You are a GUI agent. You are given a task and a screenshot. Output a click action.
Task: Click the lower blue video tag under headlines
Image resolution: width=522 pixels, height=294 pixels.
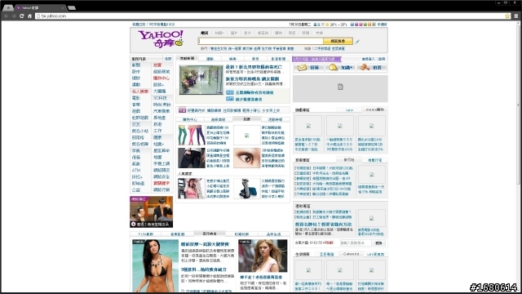coord(230,99)
